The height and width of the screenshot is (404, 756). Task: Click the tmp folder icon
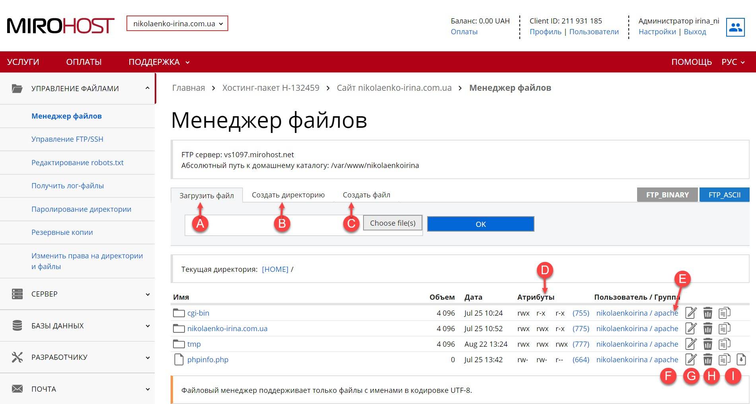[x=179, y=344]
